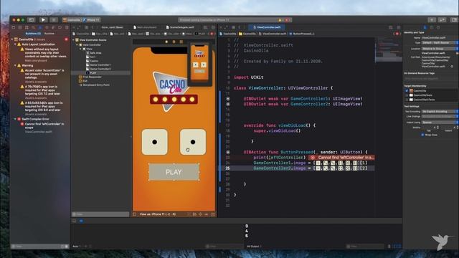The width and height of the screenshot is (459, 258).
Task: Adjust the Tab width stepper
Action: 438,128
